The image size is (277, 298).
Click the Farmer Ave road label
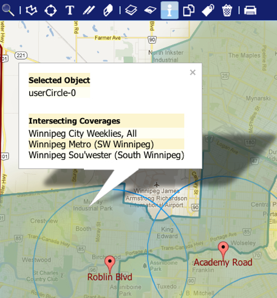click(x=108, y=38)
